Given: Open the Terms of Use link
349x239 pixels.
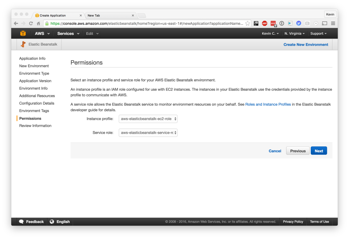Looking at the screenshot, I should 319,221.
